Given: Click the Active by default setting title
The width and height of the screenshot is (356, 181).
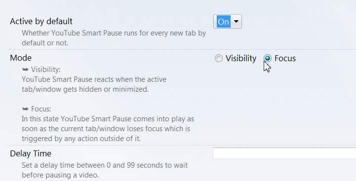Looking at the screenshot, I should pos(41,21).
